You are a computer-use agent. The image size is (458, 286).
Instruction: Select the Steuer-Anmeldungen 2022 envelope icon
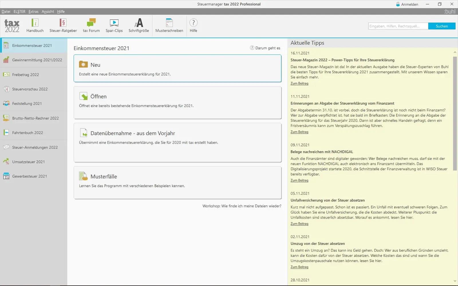tap(6, 147)
